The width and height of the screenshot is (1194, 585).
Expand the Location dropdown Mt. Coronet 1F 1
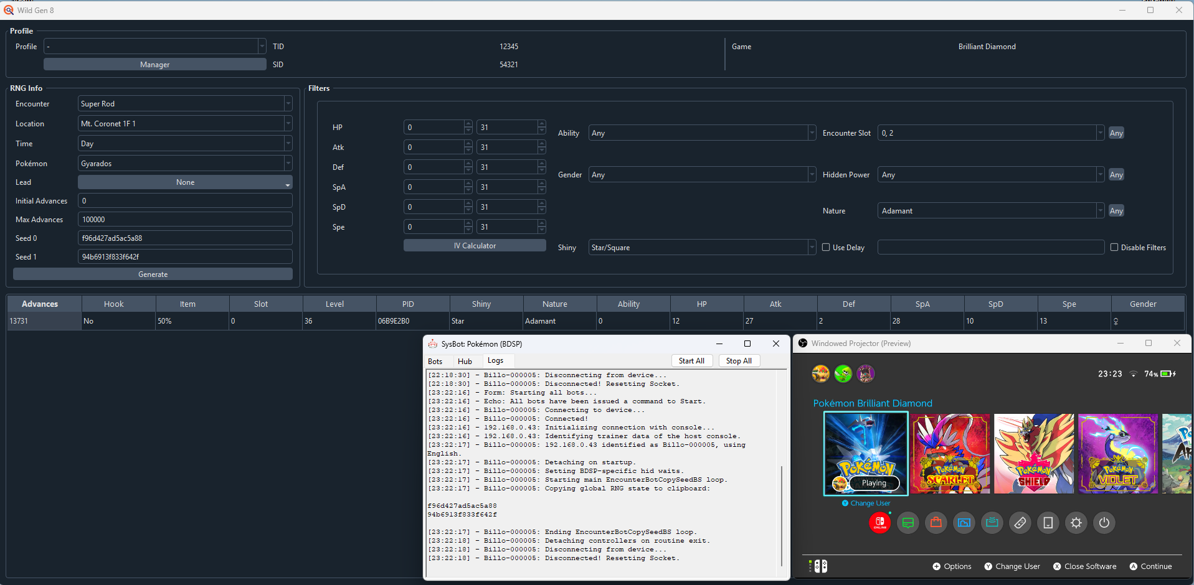click(185, 123)
